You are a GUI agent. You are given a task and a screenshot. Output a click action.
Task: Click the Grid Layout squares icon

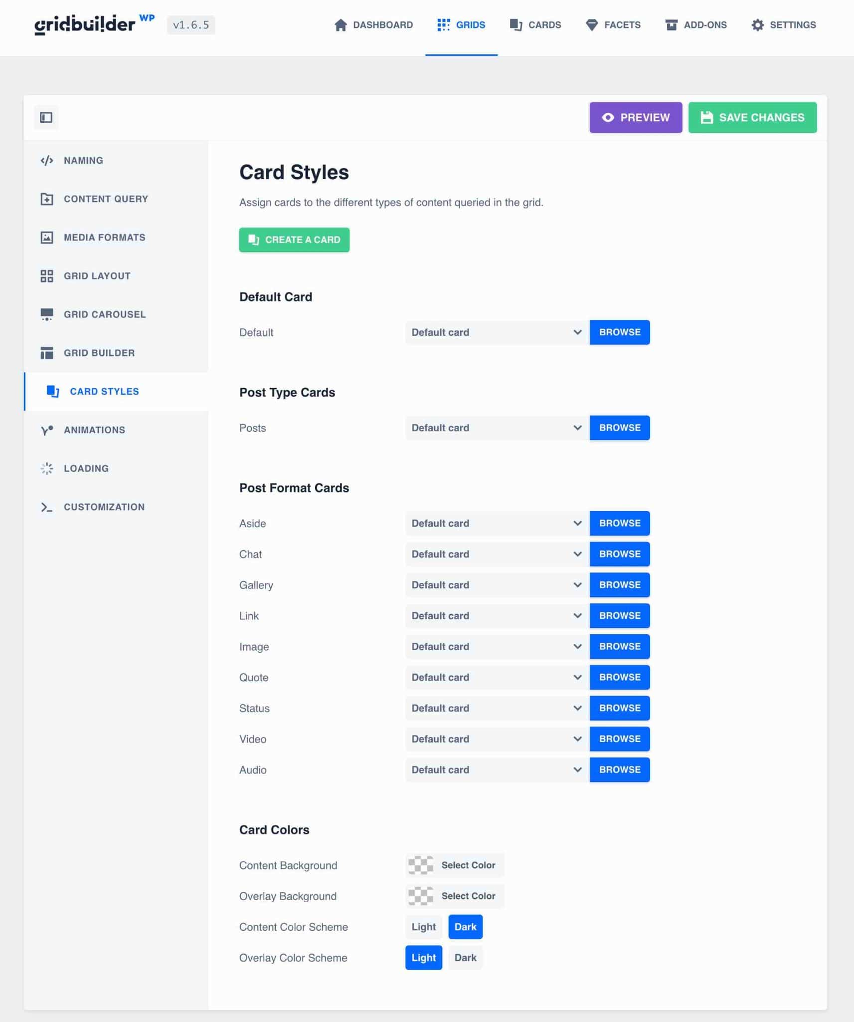tap(47, 276)
